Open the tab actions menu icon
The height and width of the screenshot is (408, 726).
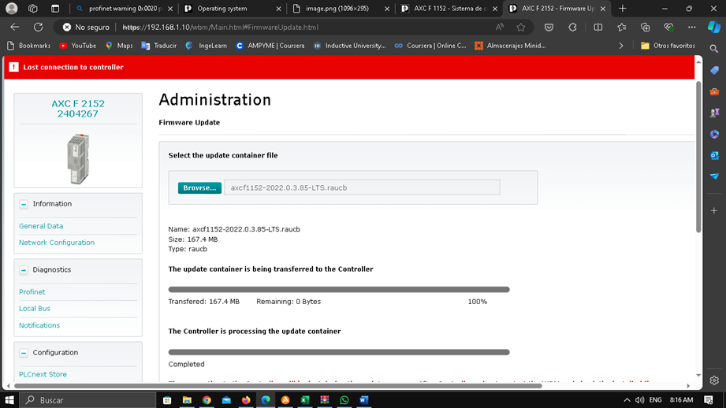pyautogui.click(x=55, y=9)
